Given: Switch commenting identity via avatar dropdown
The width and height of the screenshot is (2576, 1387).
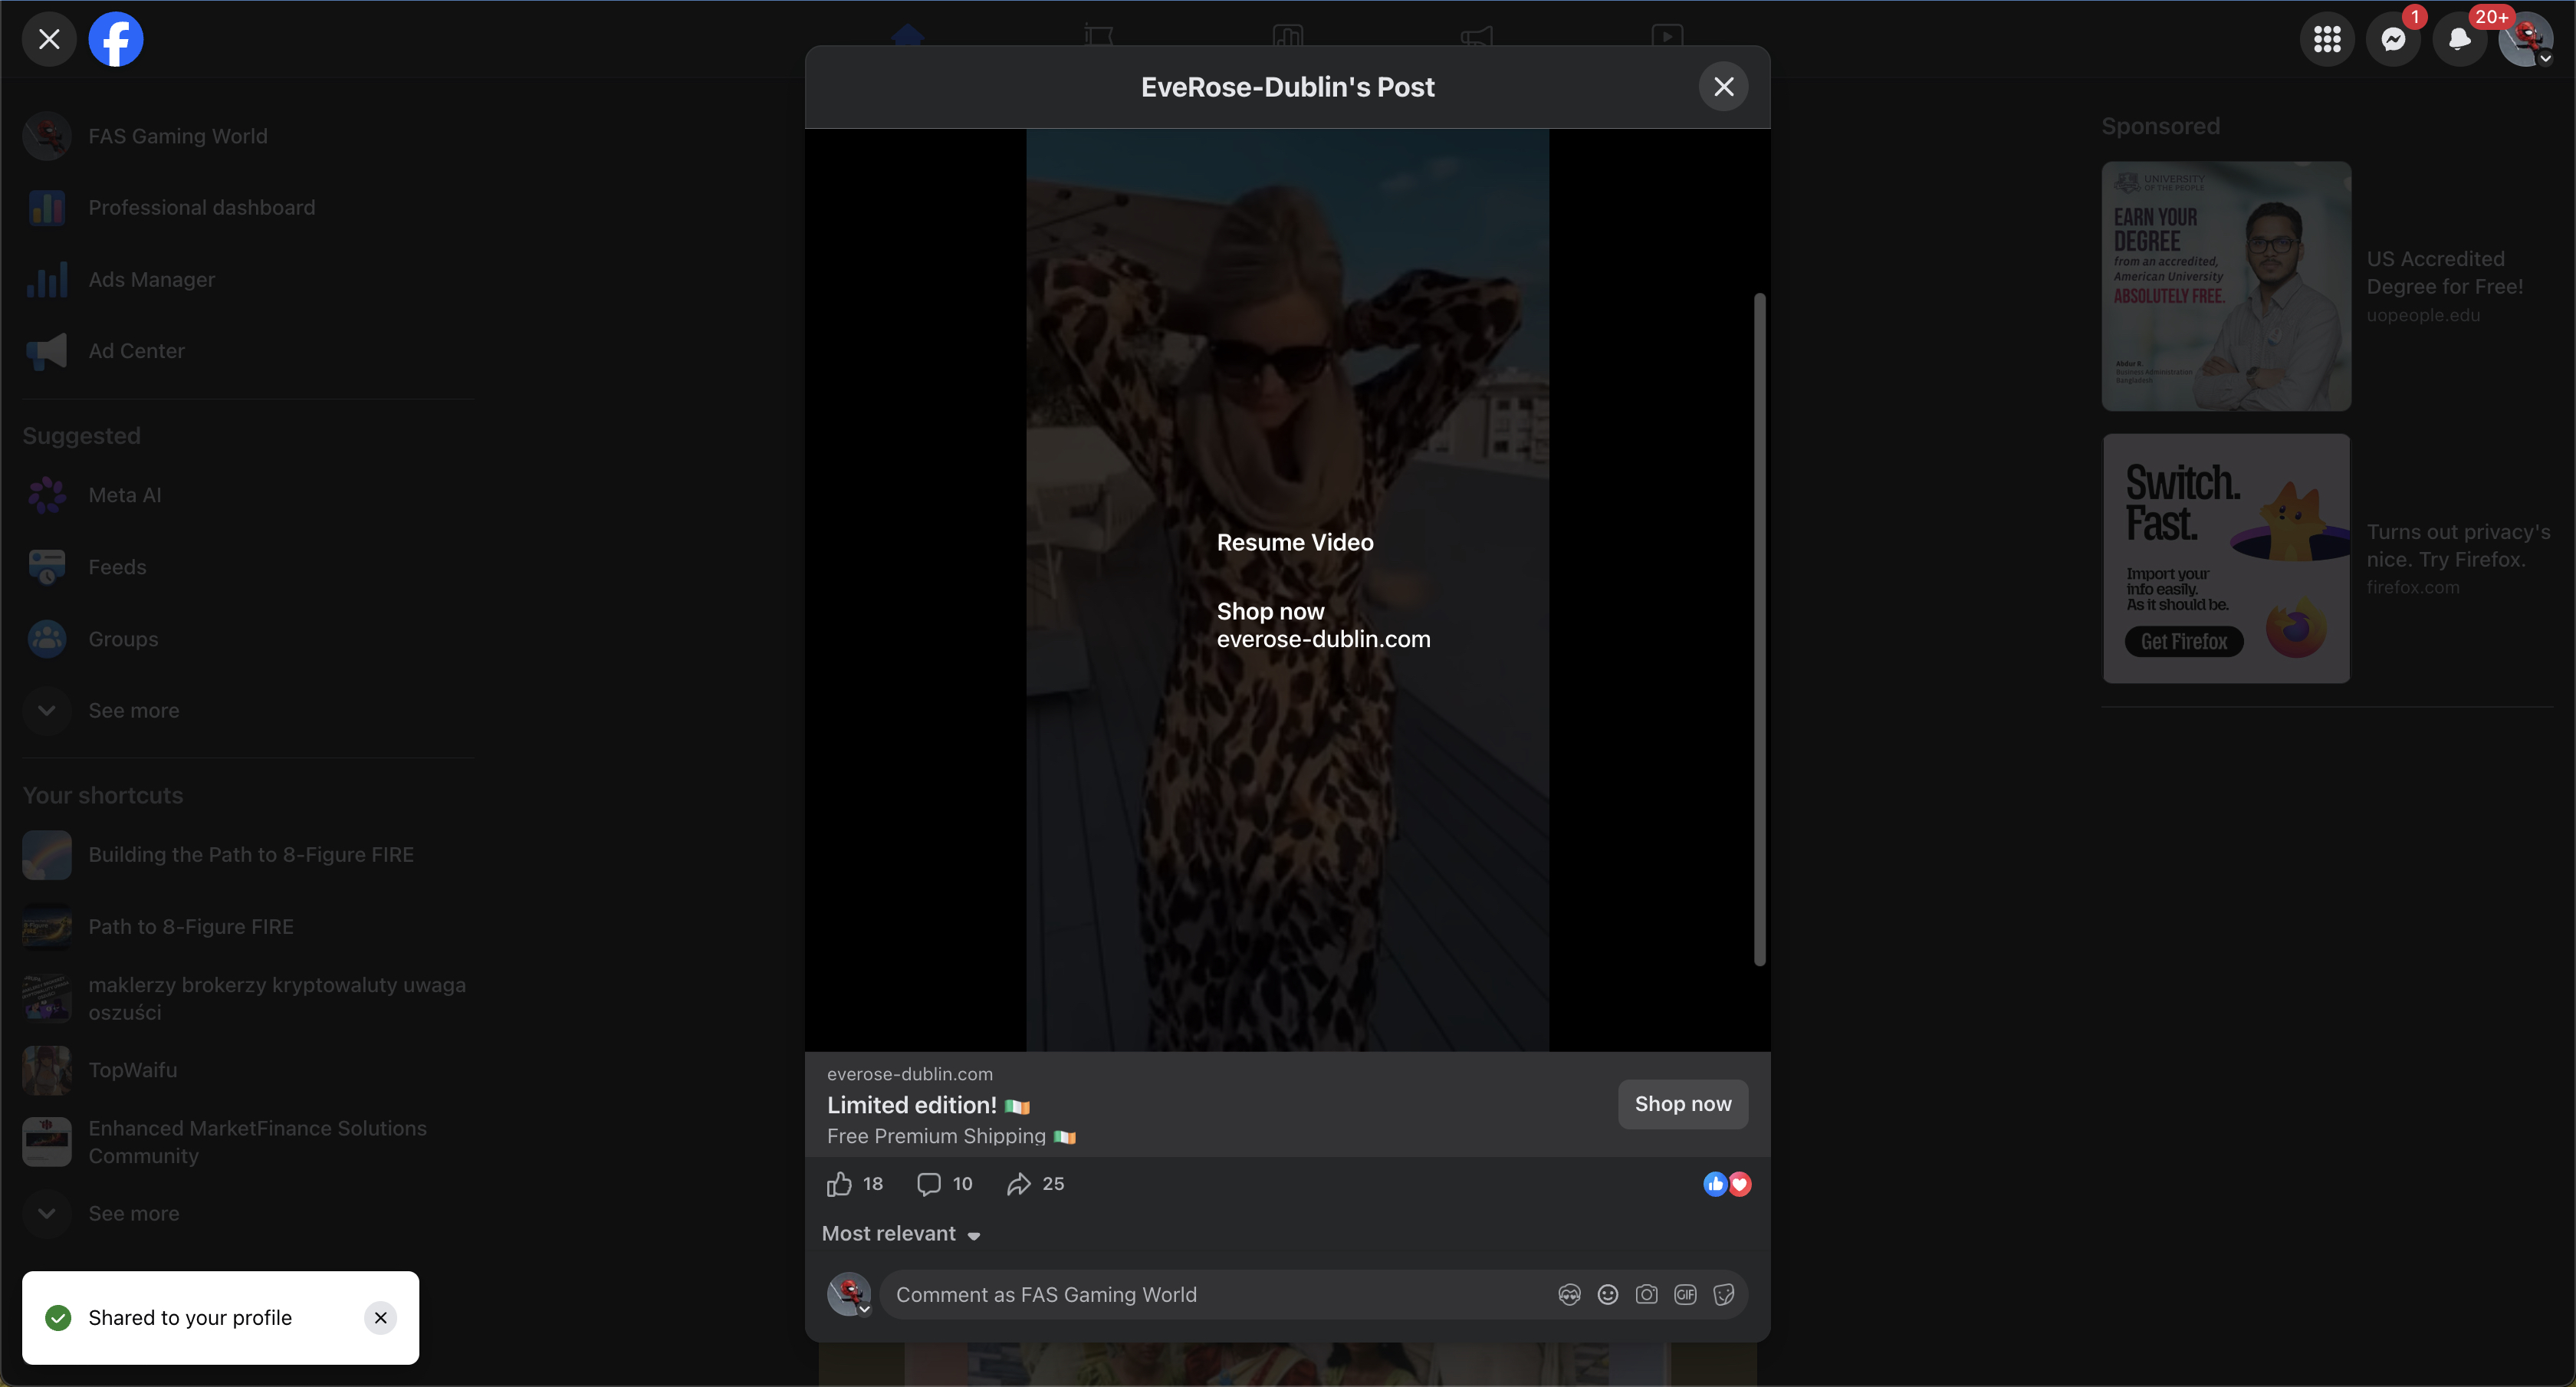Looking at the screenshot, I should (x=849, y=1295).
